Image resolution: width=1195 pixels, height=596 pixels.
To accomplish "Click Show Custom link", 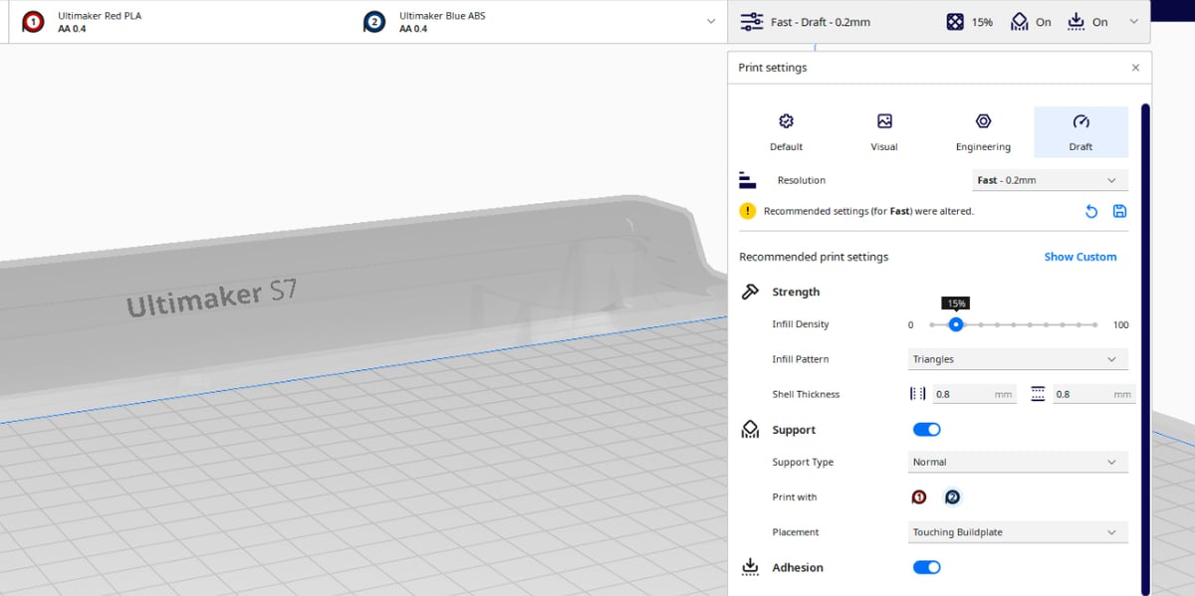I will coord(1080,257).
